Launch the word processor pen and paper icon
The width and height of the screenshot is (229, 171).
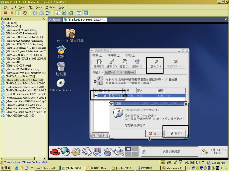[87, 152]
